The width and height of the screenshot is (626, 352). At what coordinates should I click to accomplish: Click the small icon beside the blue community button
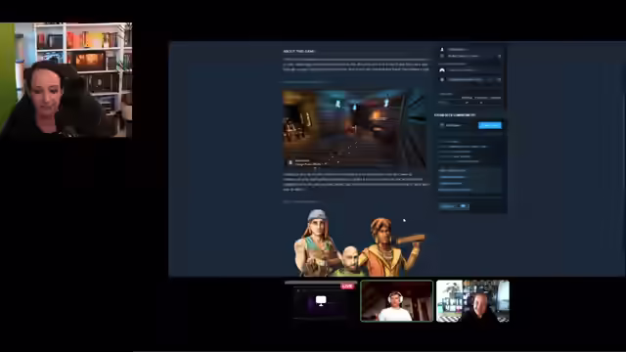tap(442, 125)
